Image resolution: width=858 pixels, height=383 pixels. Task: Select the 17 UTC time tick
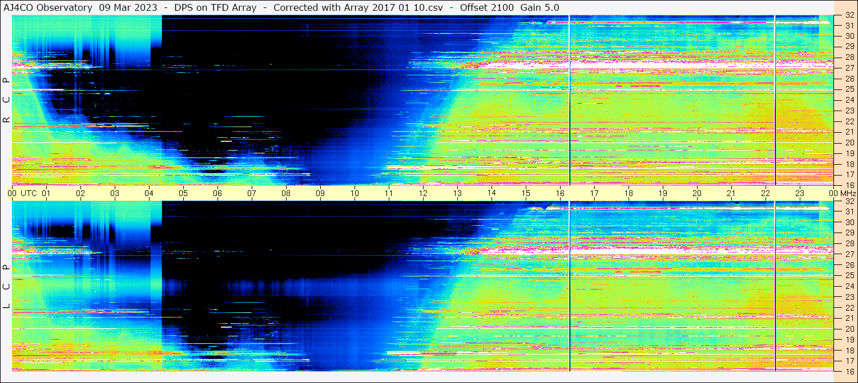click(594, 193)
